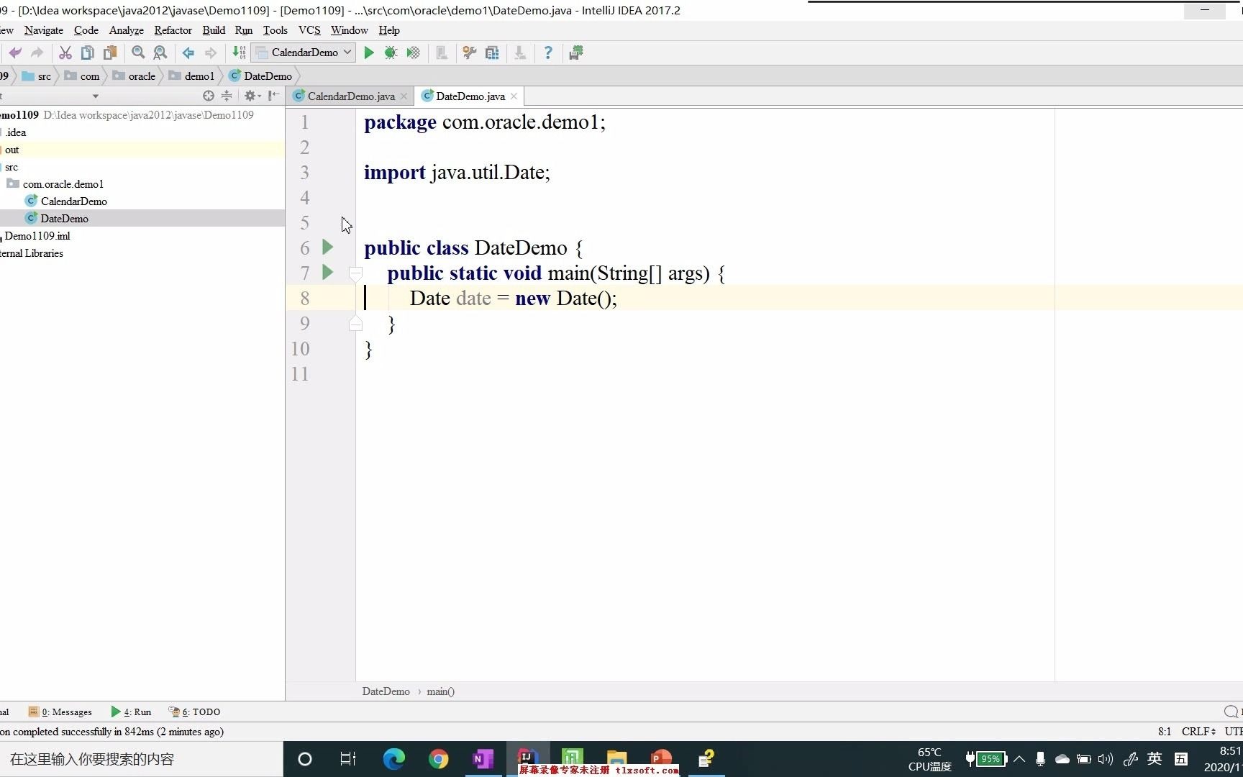The height and width of the screenshot is (777, 1243).
Task: Open the Navigate menu
Action: coord(44,30)
